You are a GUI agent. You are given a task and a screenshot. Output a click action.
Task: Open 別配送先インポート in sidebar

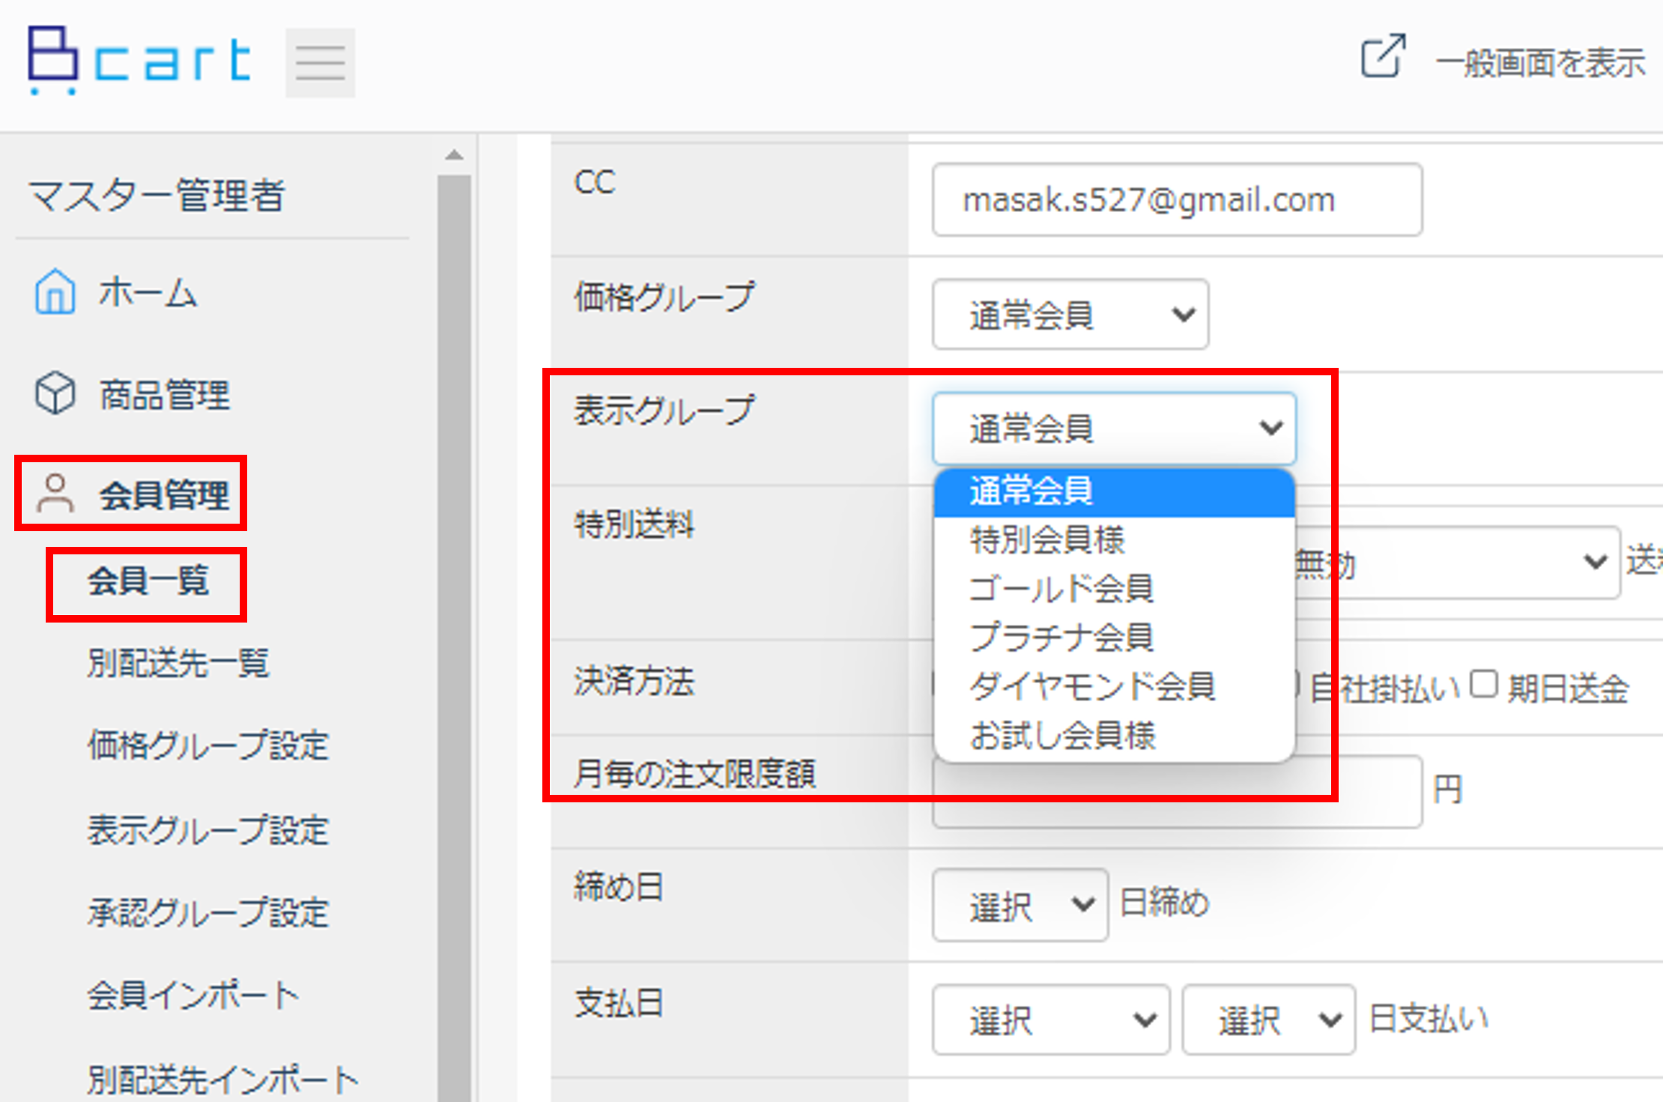click(x=222, y=1079)
